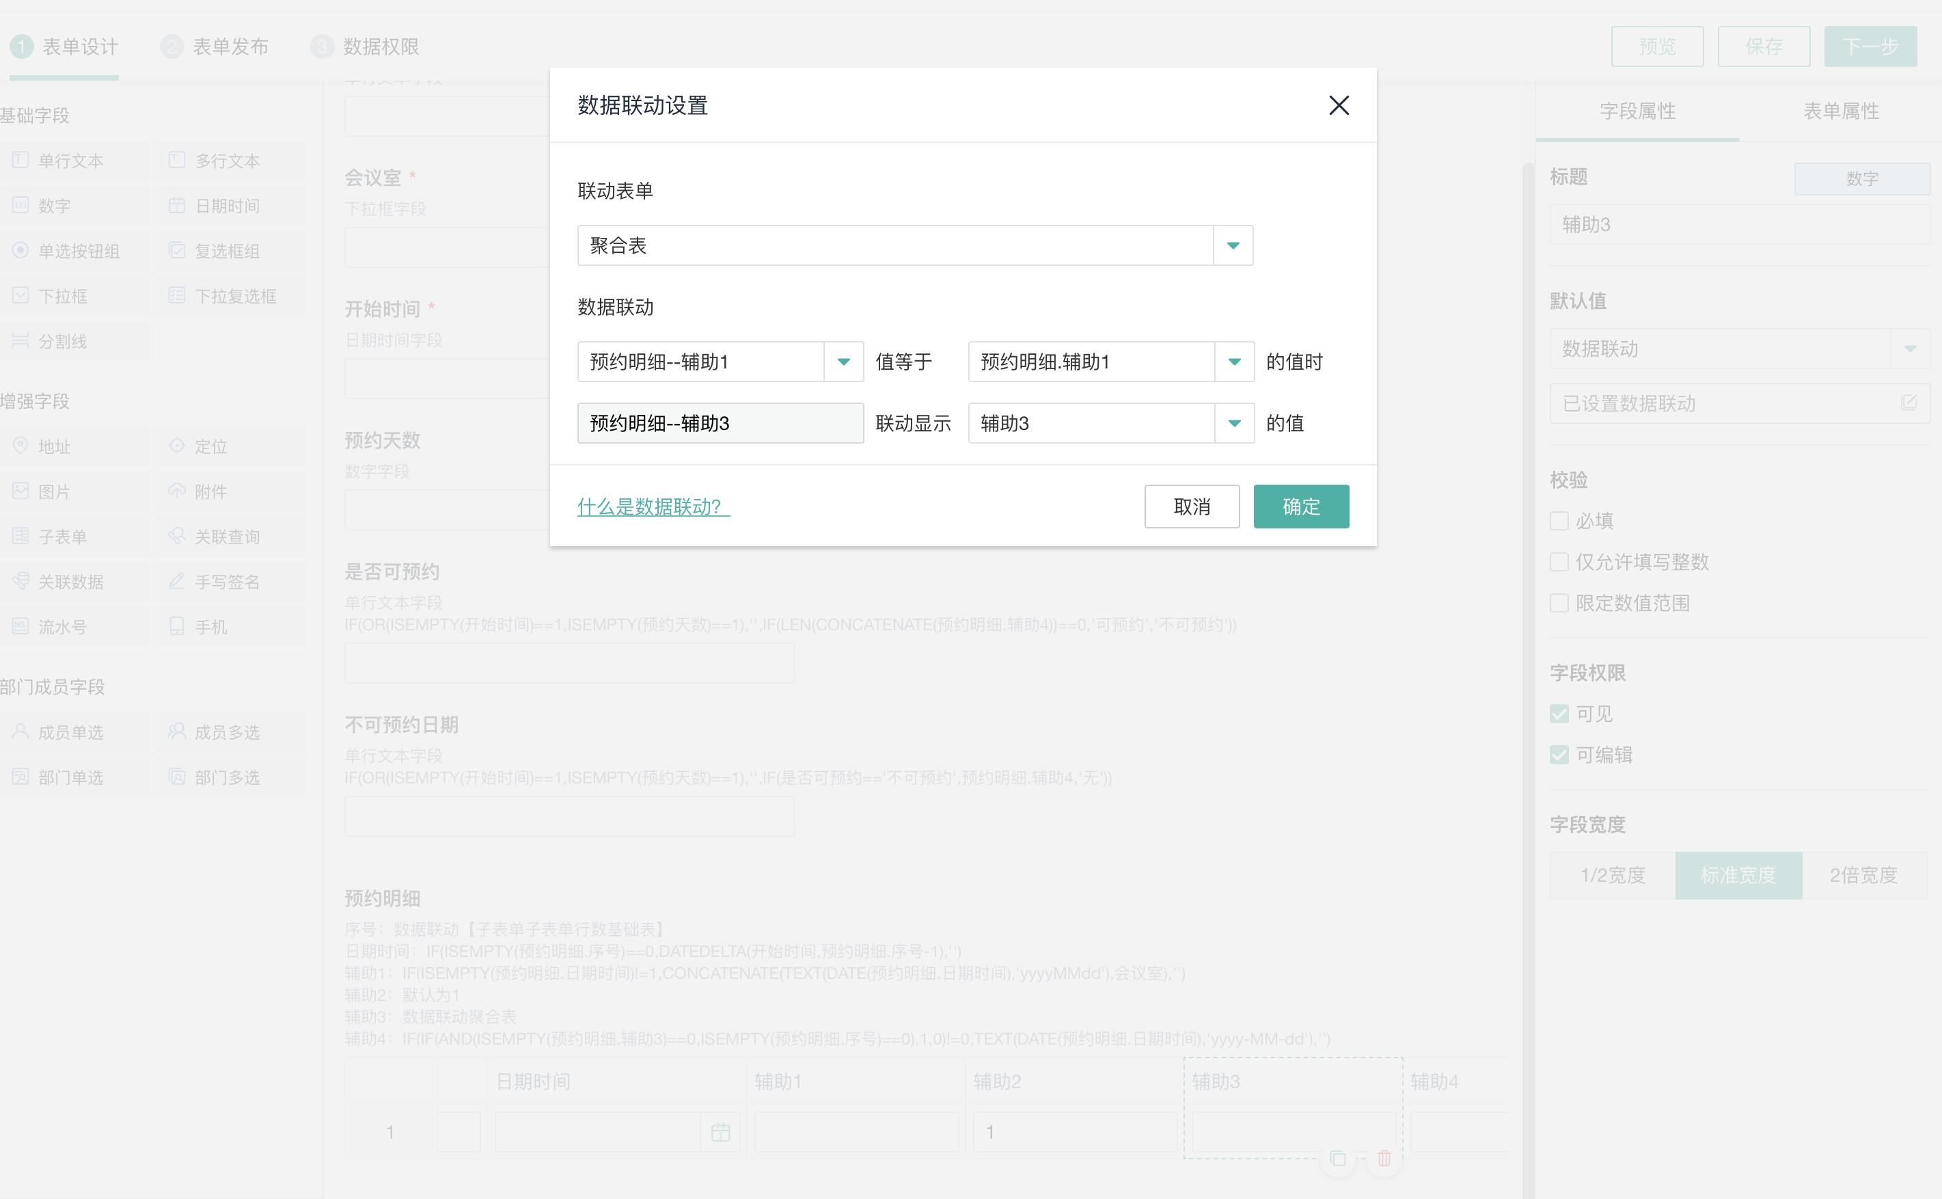Switch to the 表单属性 tab
Image resolution: width=1942 pixels, height=1199 pixels.
pos(1841,111)
